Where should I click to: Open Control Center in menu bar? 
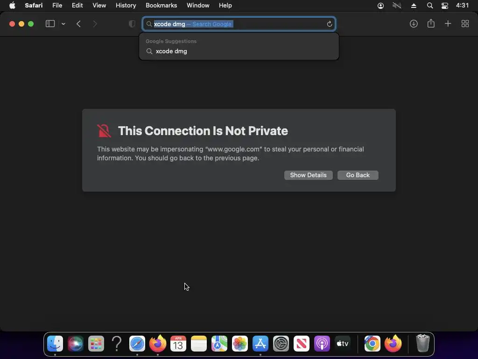click(445, 6)
